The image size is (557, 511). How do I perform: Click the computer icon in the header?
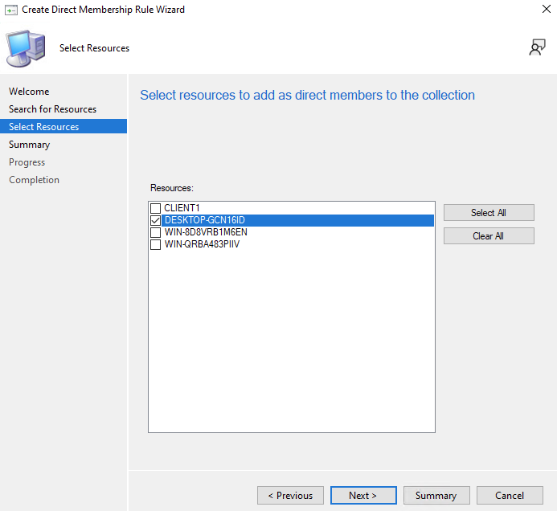pos(25,48)
